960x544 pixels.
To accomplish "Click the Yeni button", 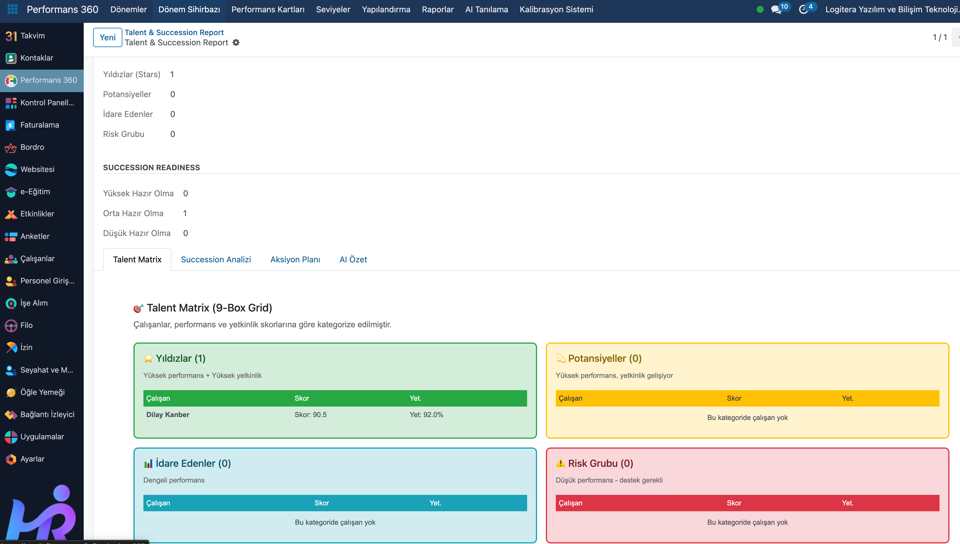I will coord(108,37).
